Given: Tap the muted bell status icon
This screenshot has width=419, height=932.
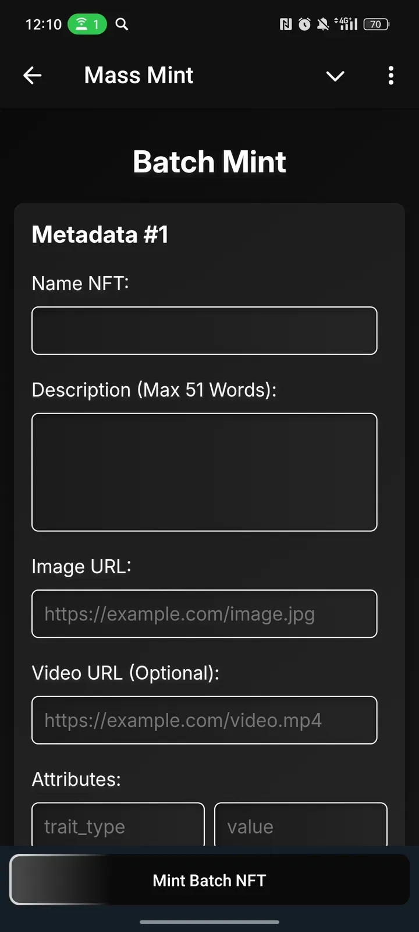Looking at the screenshot, I should point(323,24).
